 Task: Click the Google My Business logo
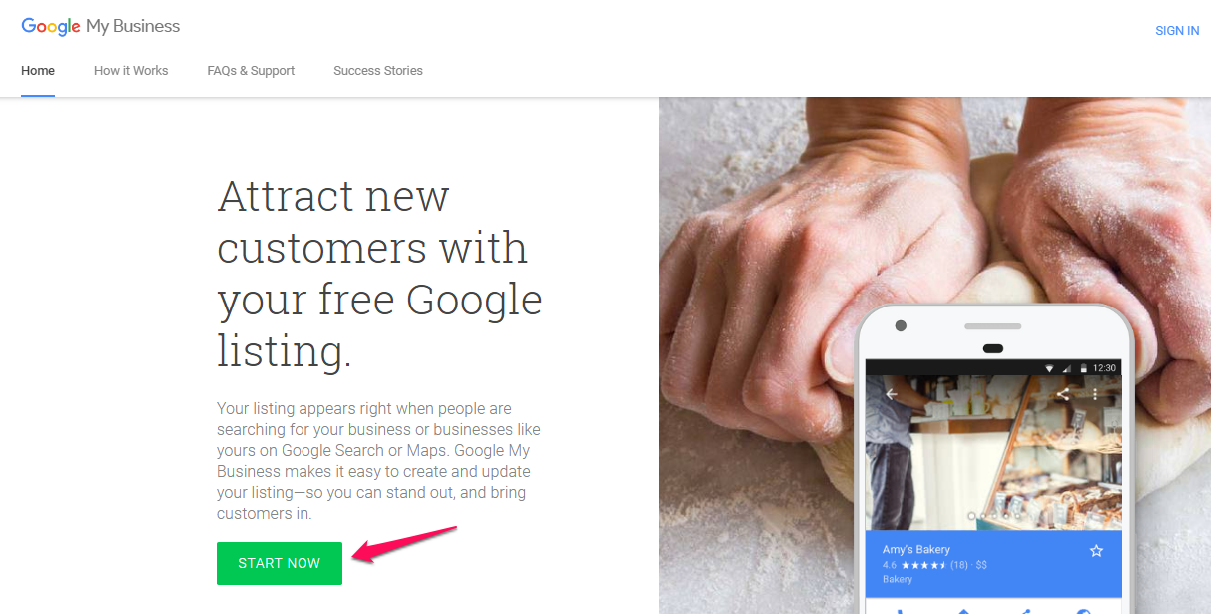101,27
